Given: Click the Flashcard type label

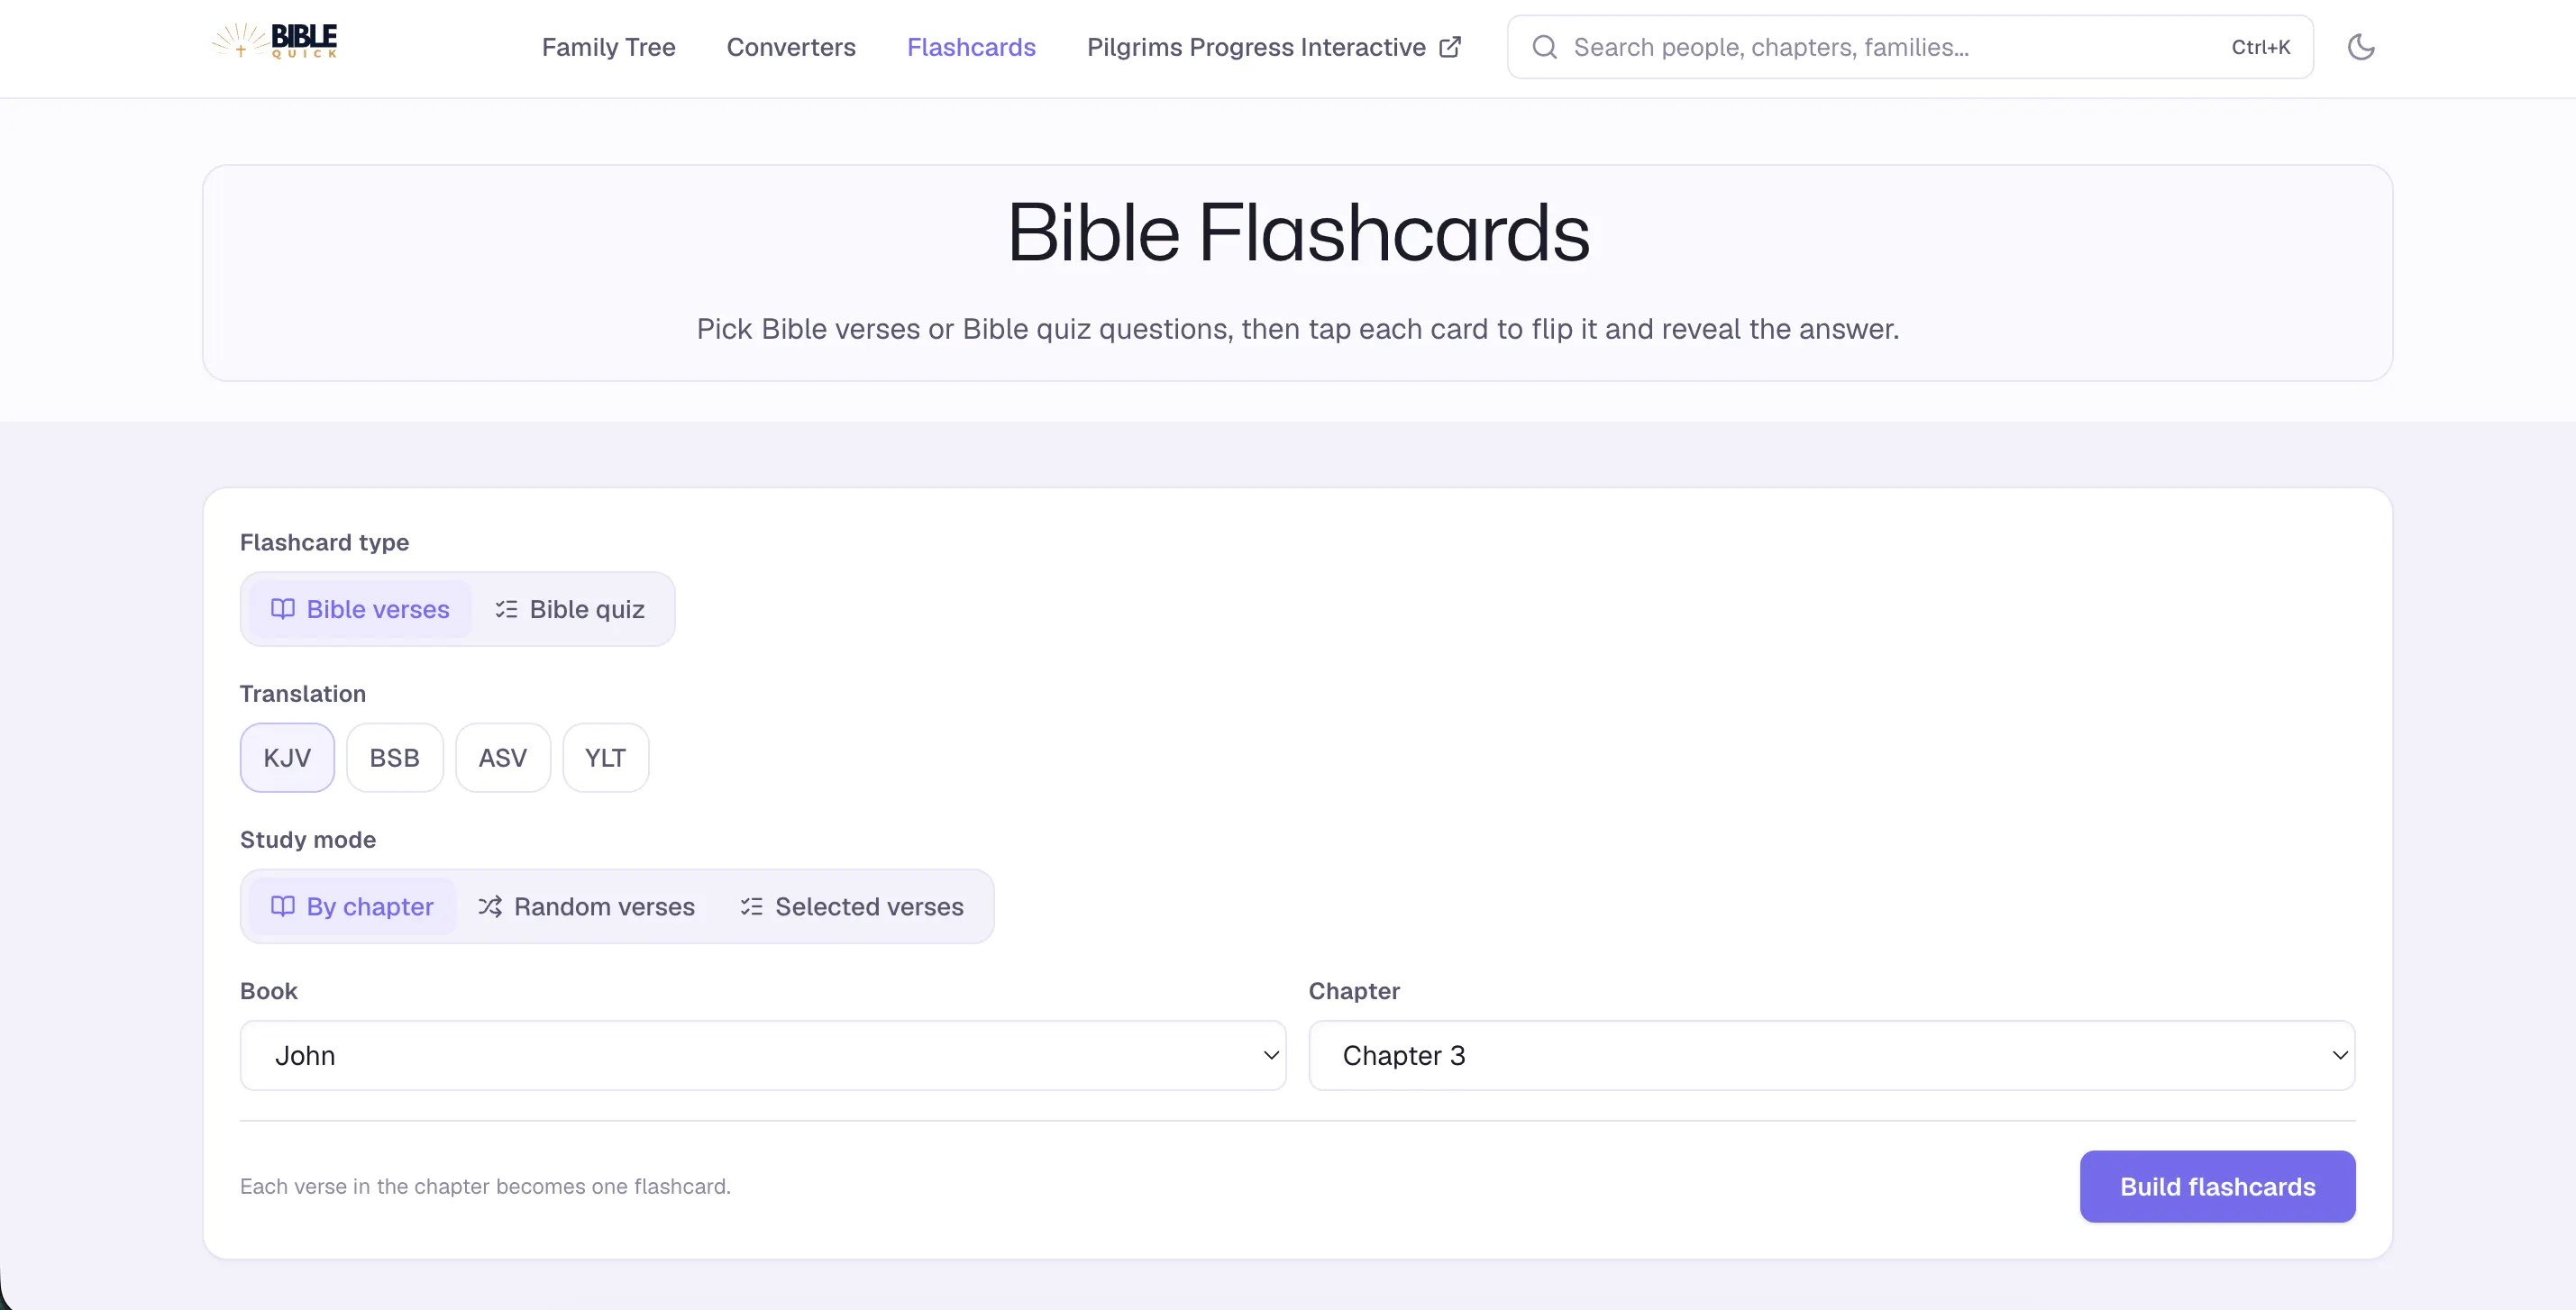Looking at the screenshot, I should coord(324,542).
